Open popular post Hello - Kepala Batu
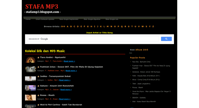199x108 pixels. point(146,76)
